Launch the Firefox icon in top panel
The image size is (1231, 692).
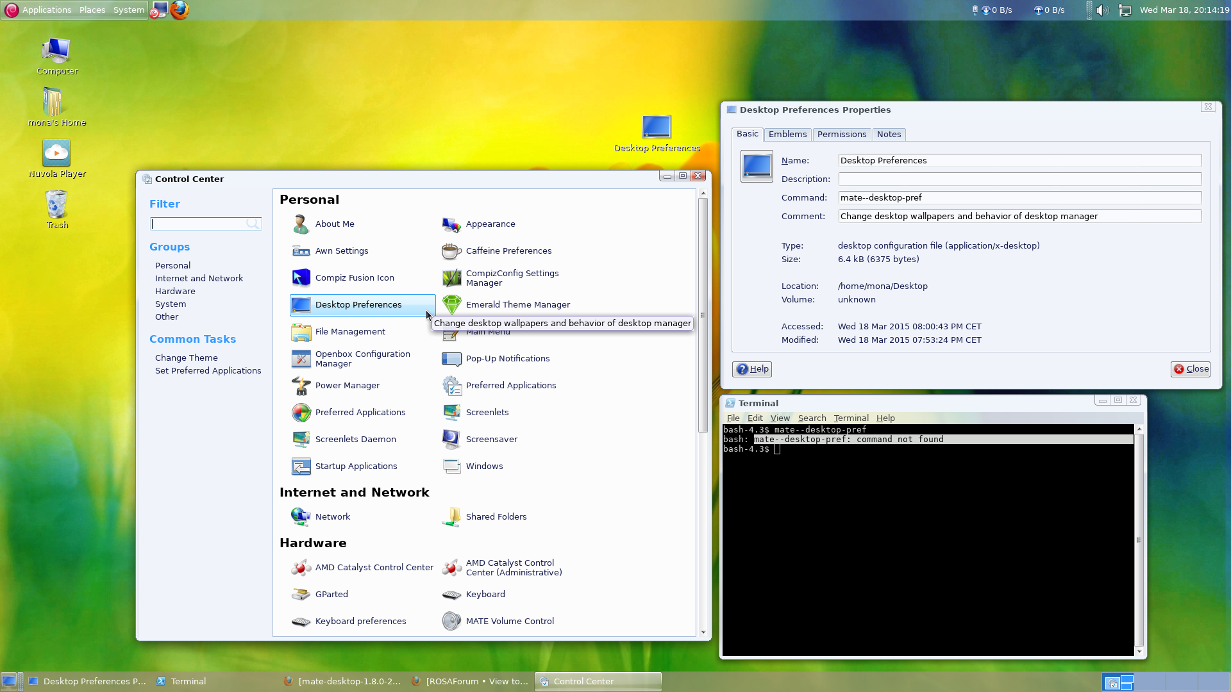pos(180,10)
